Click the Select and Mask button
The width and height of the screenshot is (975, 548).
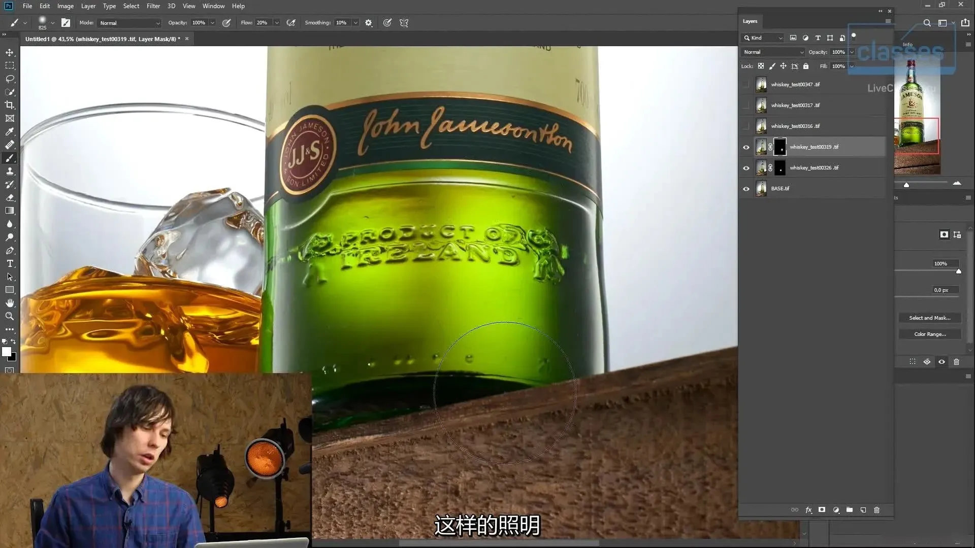coord(929,318)
